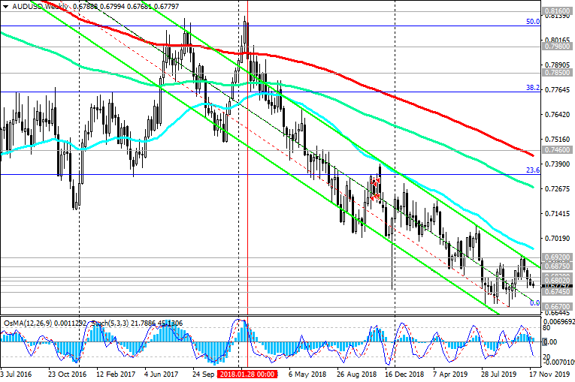The image size is (575, 382).
Task: Click the 16 Dec 2018 date label
Action: (x=405, y=373)
